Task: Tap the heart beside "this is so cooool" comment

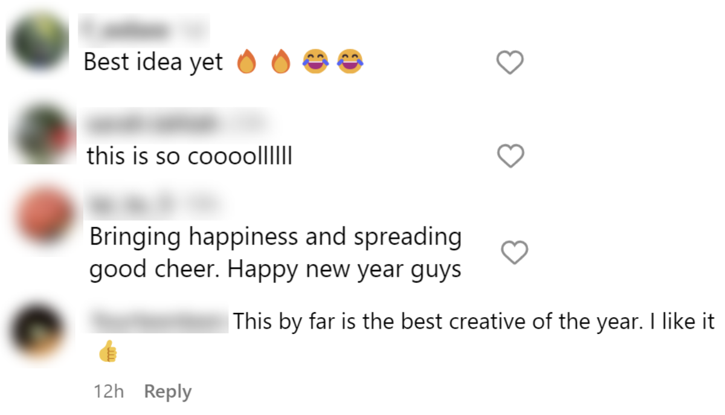Action: coord(511,156)
